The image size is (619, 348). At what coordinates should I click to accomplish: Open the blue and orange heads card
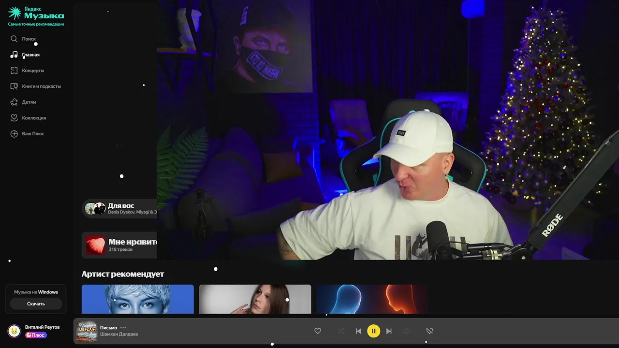tap(372, 299)
